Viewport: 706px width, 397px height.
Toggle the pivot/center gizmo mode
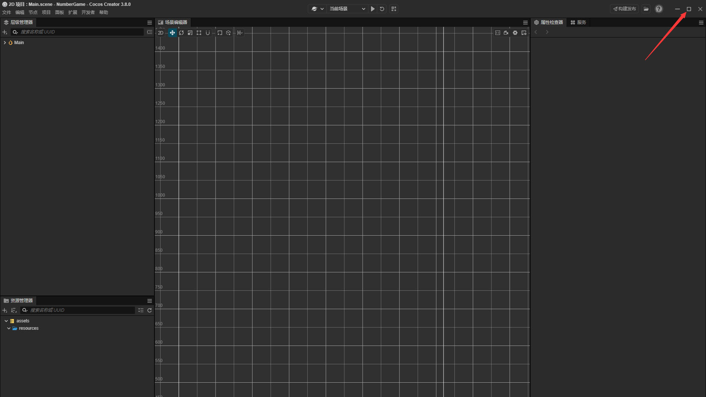point(220,33)
